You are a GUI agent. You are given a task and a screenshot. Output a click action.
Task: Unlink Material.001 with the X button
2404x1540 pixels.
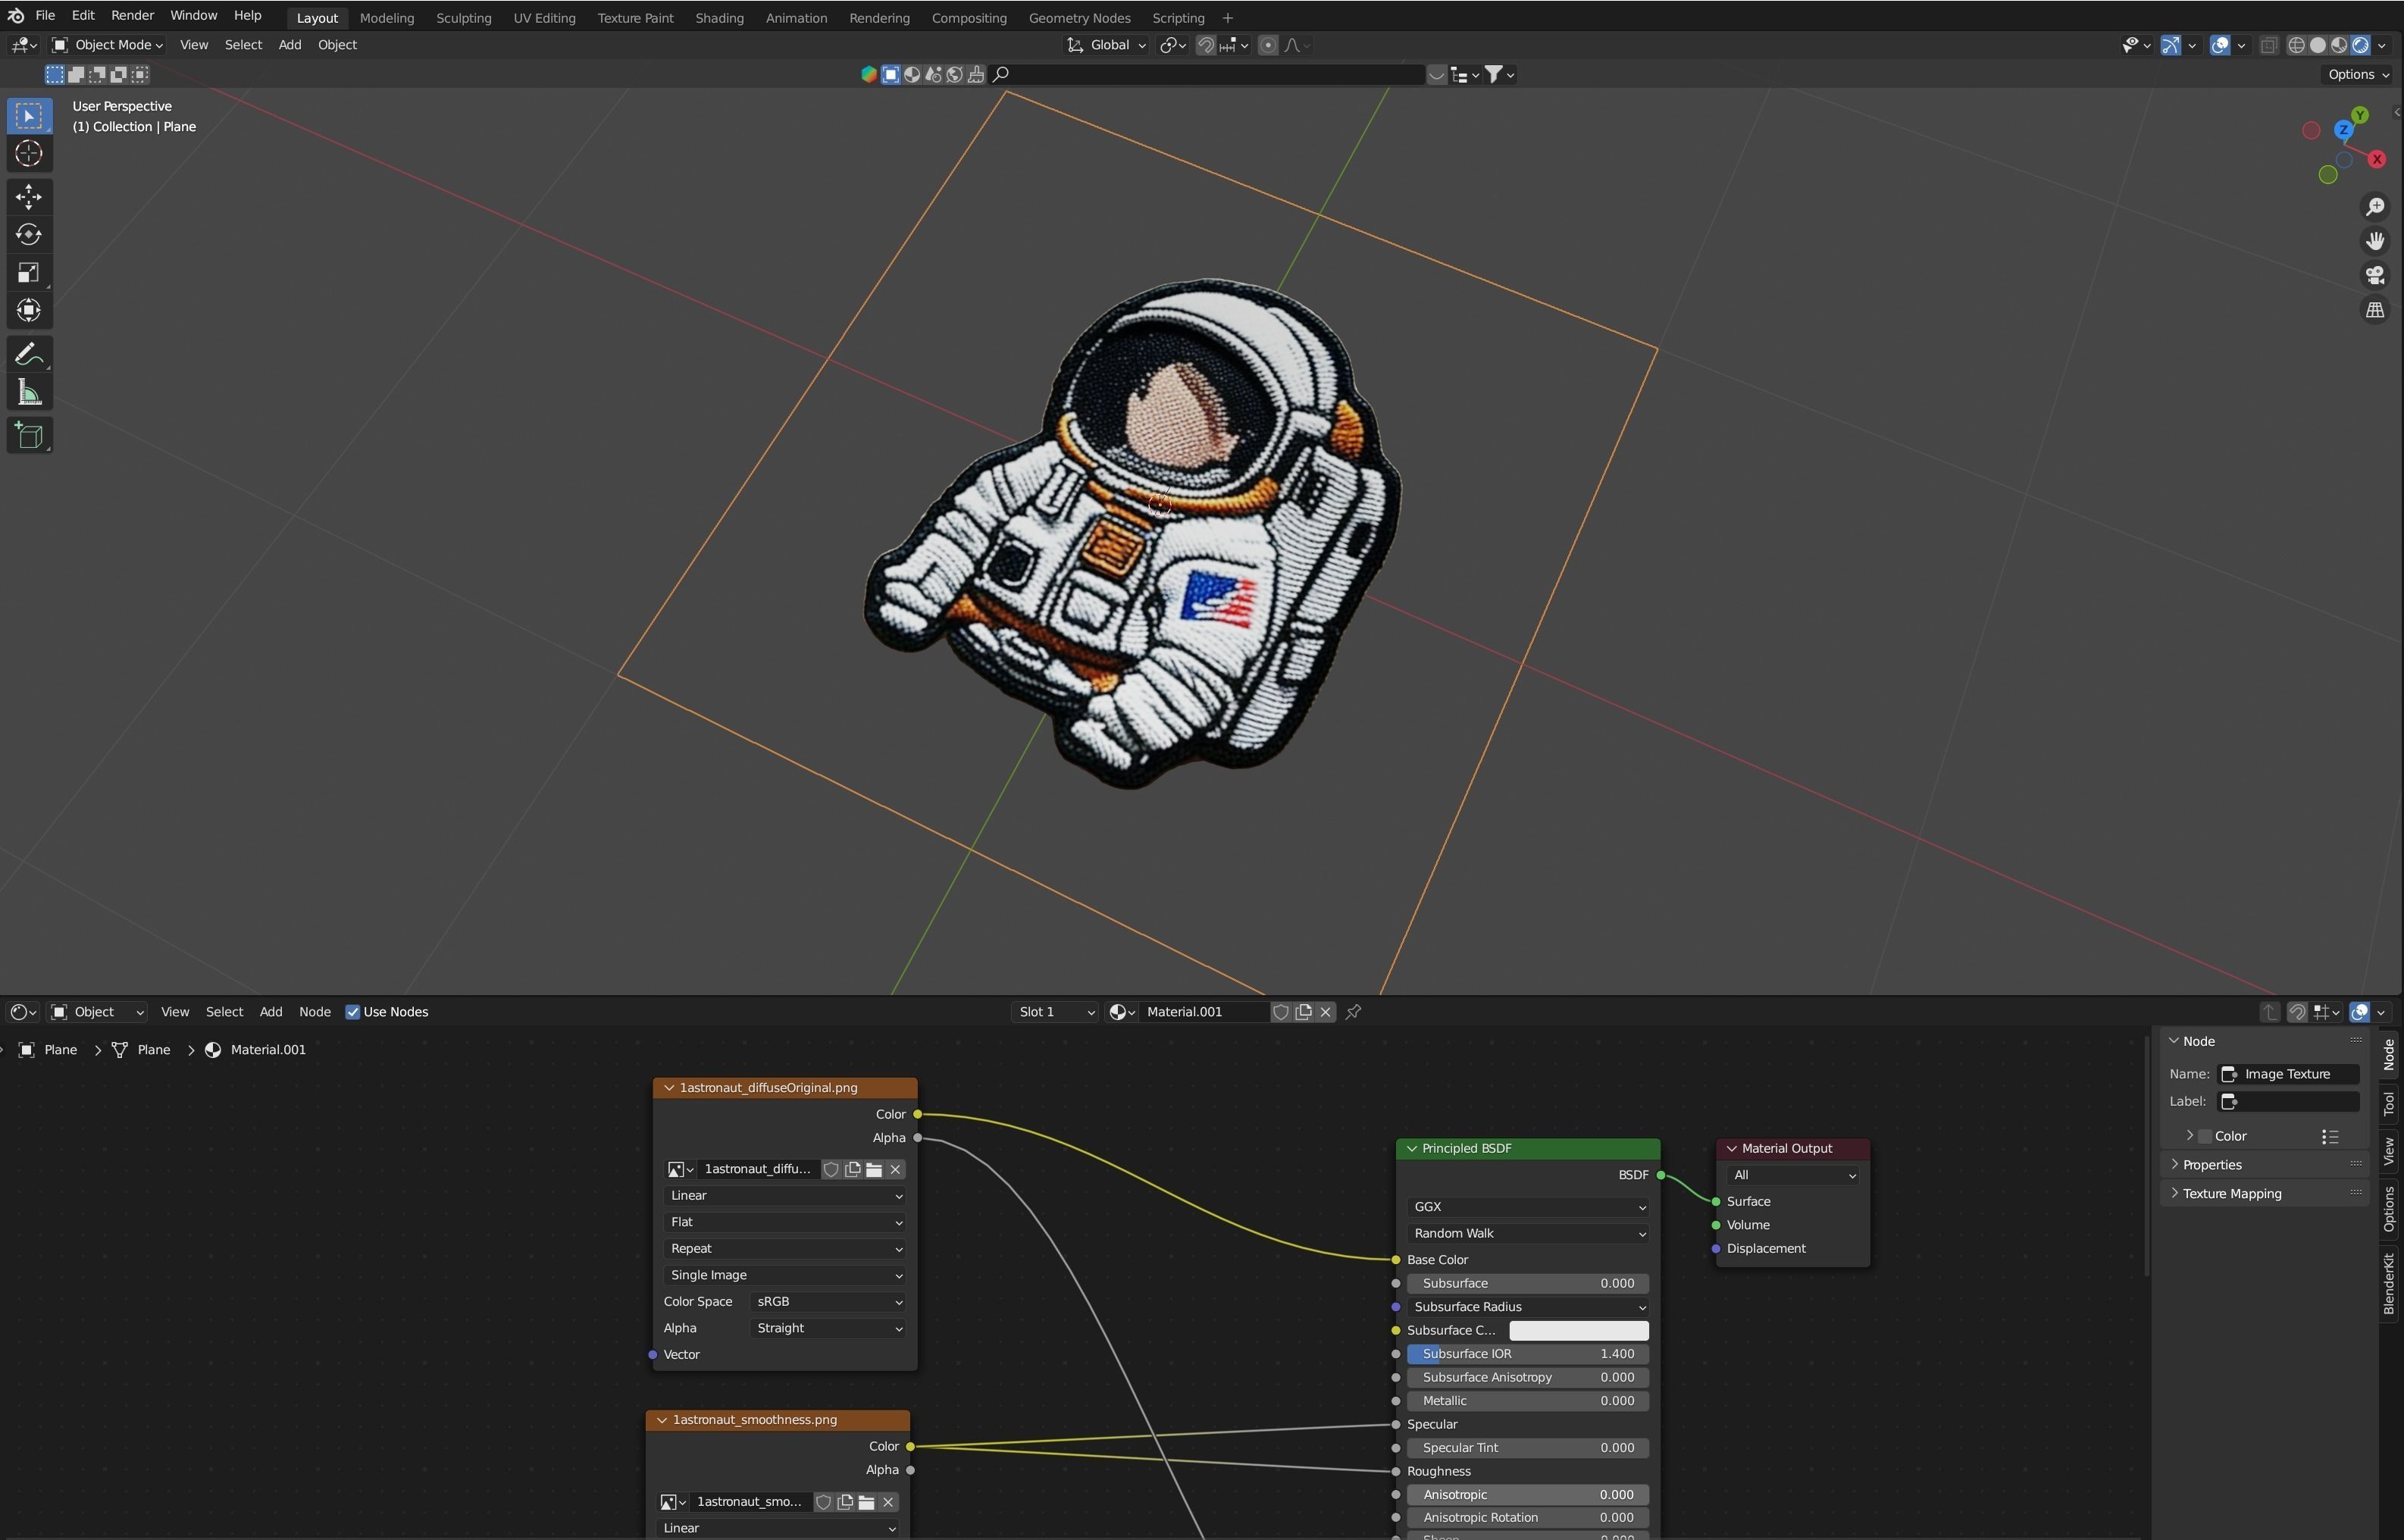(1326, 1012)
